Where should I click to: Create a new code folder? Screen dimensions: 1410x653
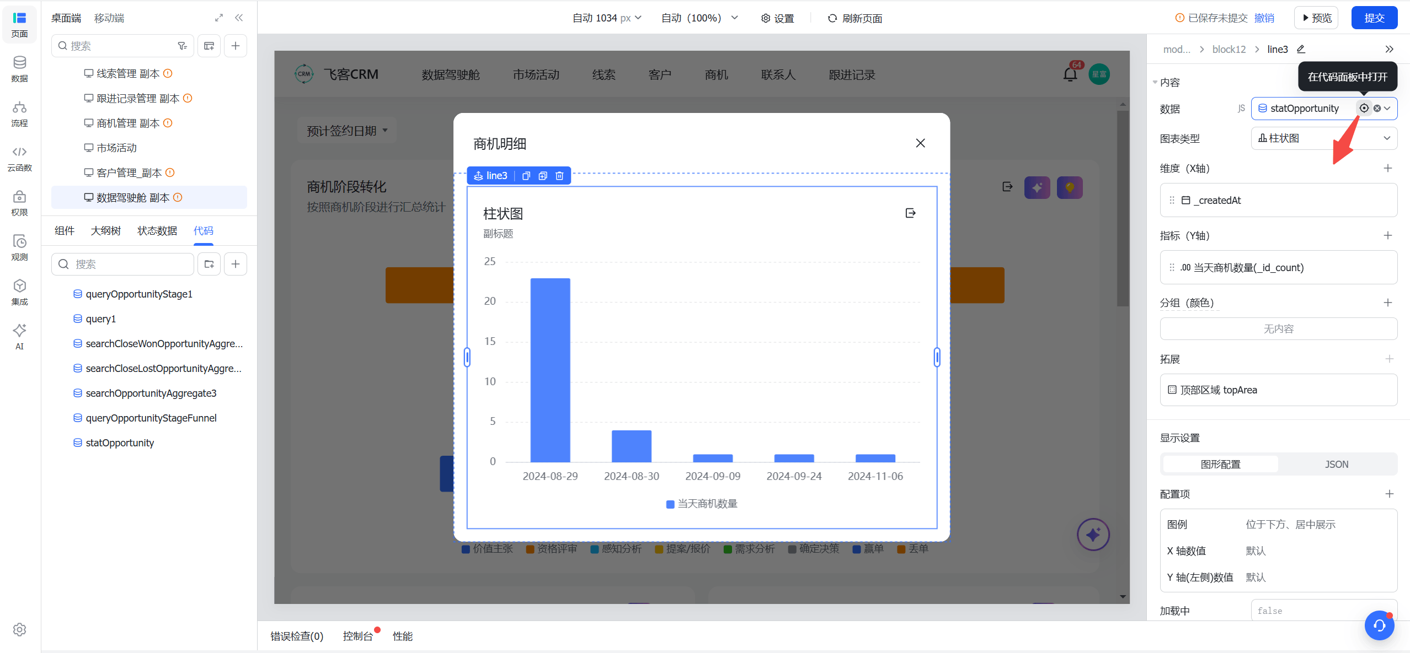209,264
